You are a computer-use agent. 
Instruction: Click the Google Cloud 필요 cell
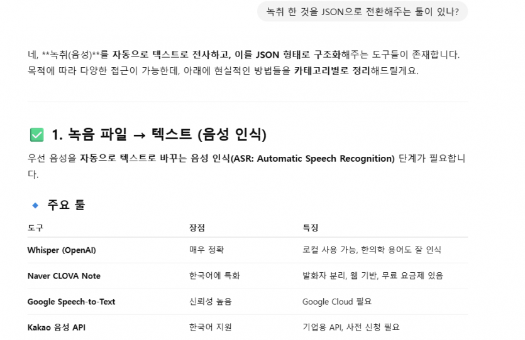(x=337, y=302)
